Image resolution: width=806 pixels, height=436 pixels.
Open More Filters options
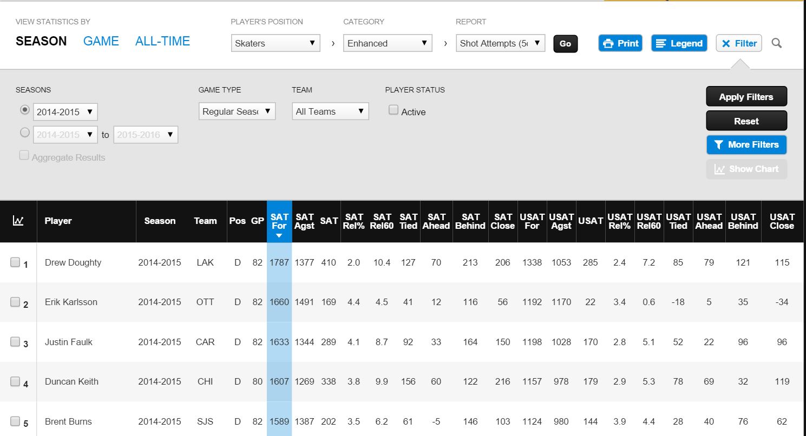pos(746,144)
